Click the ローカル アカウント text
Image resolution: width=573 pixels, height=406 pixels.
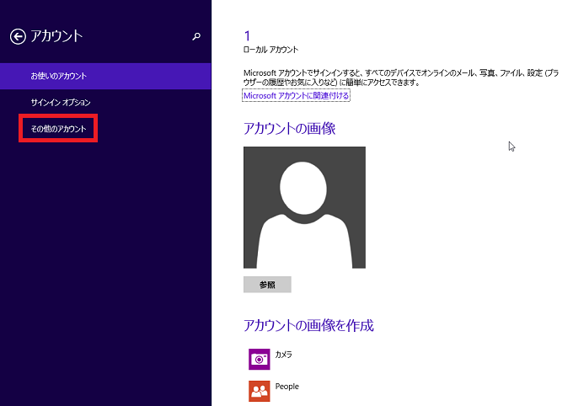[x=270, y=50]
